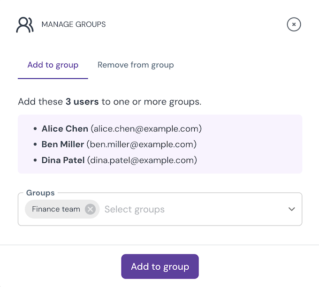Screen dimensions: 319x287
Task: Click the dina.patel@example.com email
Action: tap(142, 160)
